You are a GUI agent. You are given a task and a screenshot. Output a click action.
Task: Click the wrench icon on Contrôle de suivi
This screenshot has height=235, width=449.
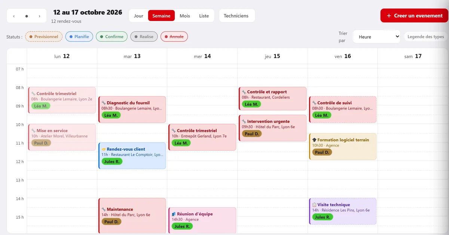click(x=314, y=103)
